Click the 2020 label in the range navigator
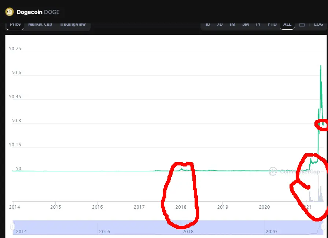Screen dimensions: 328x238 (271, 231)
